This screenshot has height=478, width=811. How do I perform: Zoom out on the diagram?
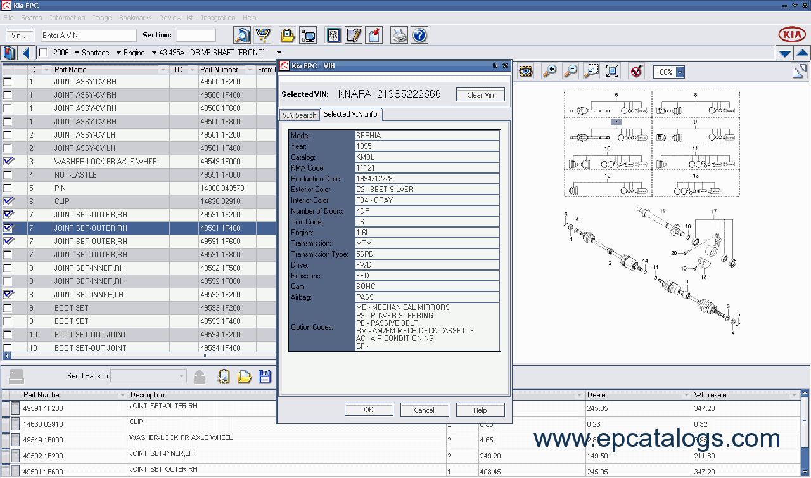[570, 72]
